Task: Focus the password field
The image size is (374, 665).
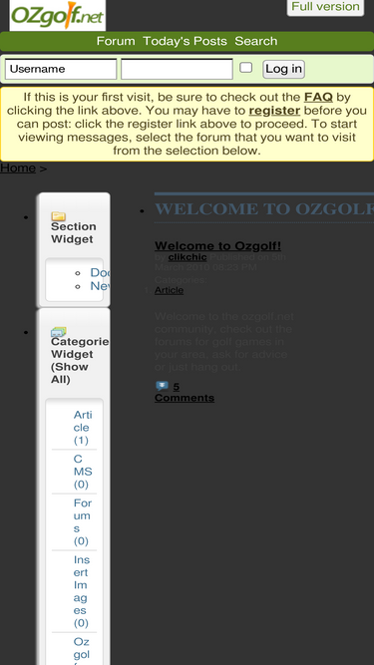Action: click(x=177, y=69)
